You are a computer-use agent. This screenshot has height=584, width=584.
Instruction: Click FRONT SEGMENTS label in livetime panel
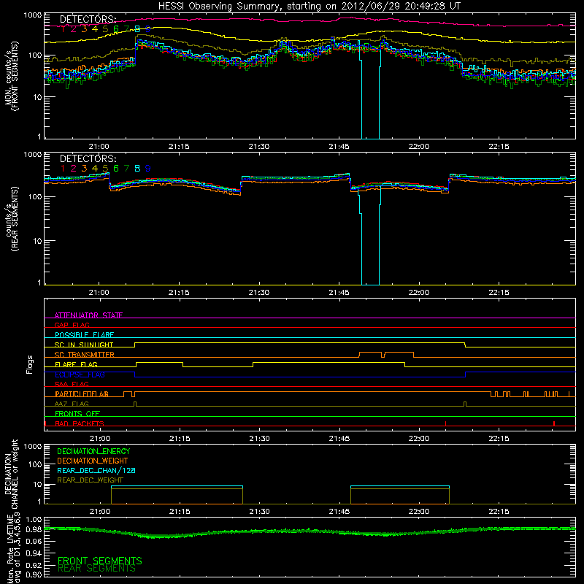click(100, 561)
